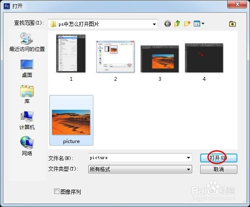Open the file name (文件名) dropdown arrow
The width and height of the screenshot is (250, 207).
(188, 158)
